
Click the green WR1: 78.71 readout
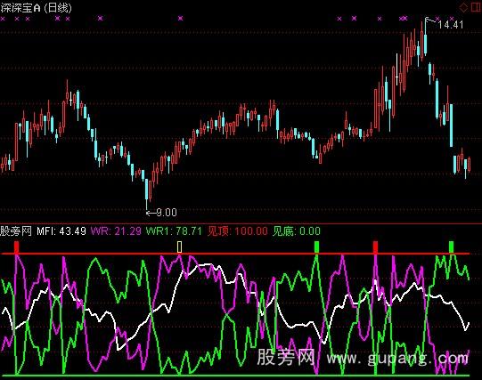(x=174, y=230)
